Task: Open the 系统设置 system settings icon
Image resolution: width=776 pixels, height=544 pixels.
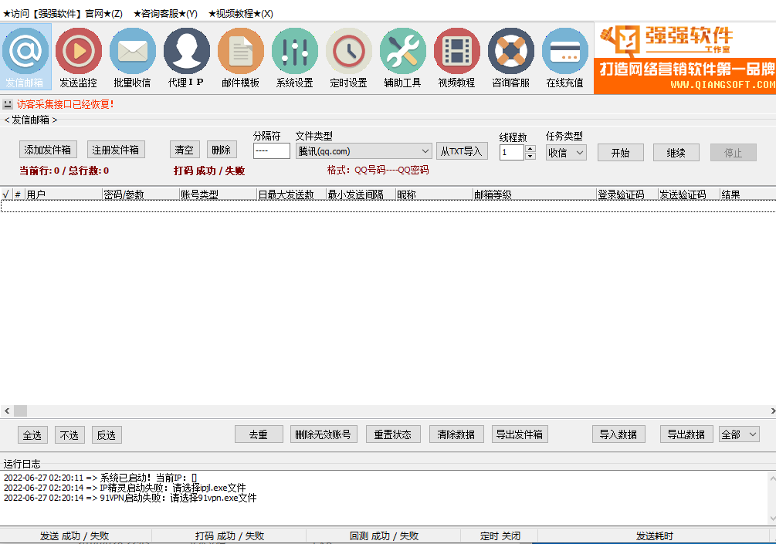Action: 294,57
